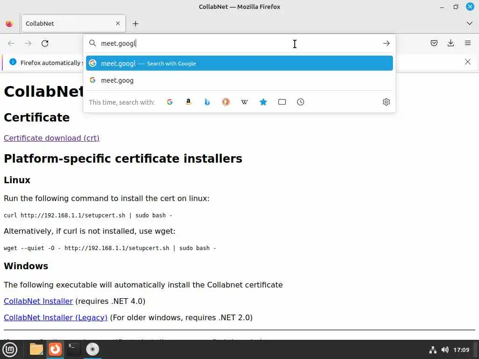Click the disc application taskbar icon

92,349
